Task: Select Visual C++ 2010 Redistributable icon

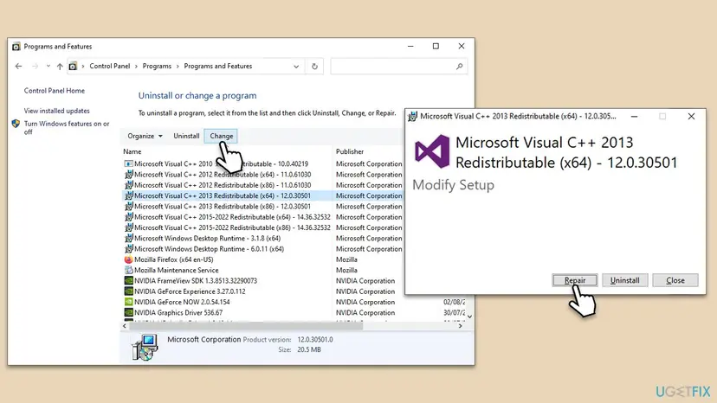Action: [x=128, y=163]
